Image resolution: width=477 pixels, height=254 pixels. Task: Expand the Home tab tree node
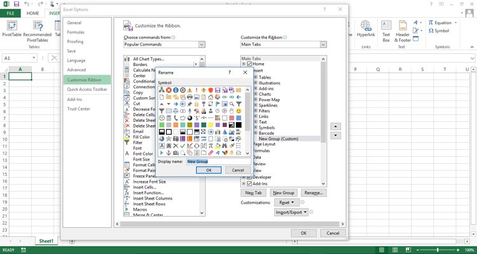pos(244,63)
